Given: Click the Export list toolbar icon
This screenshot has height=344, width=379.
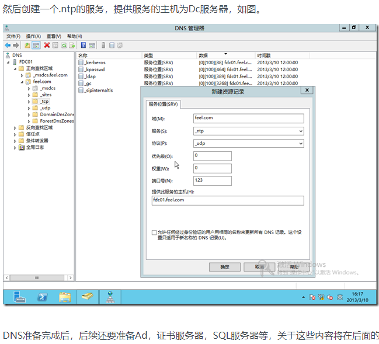Looking at the screenshot, I should coord(72,45).
